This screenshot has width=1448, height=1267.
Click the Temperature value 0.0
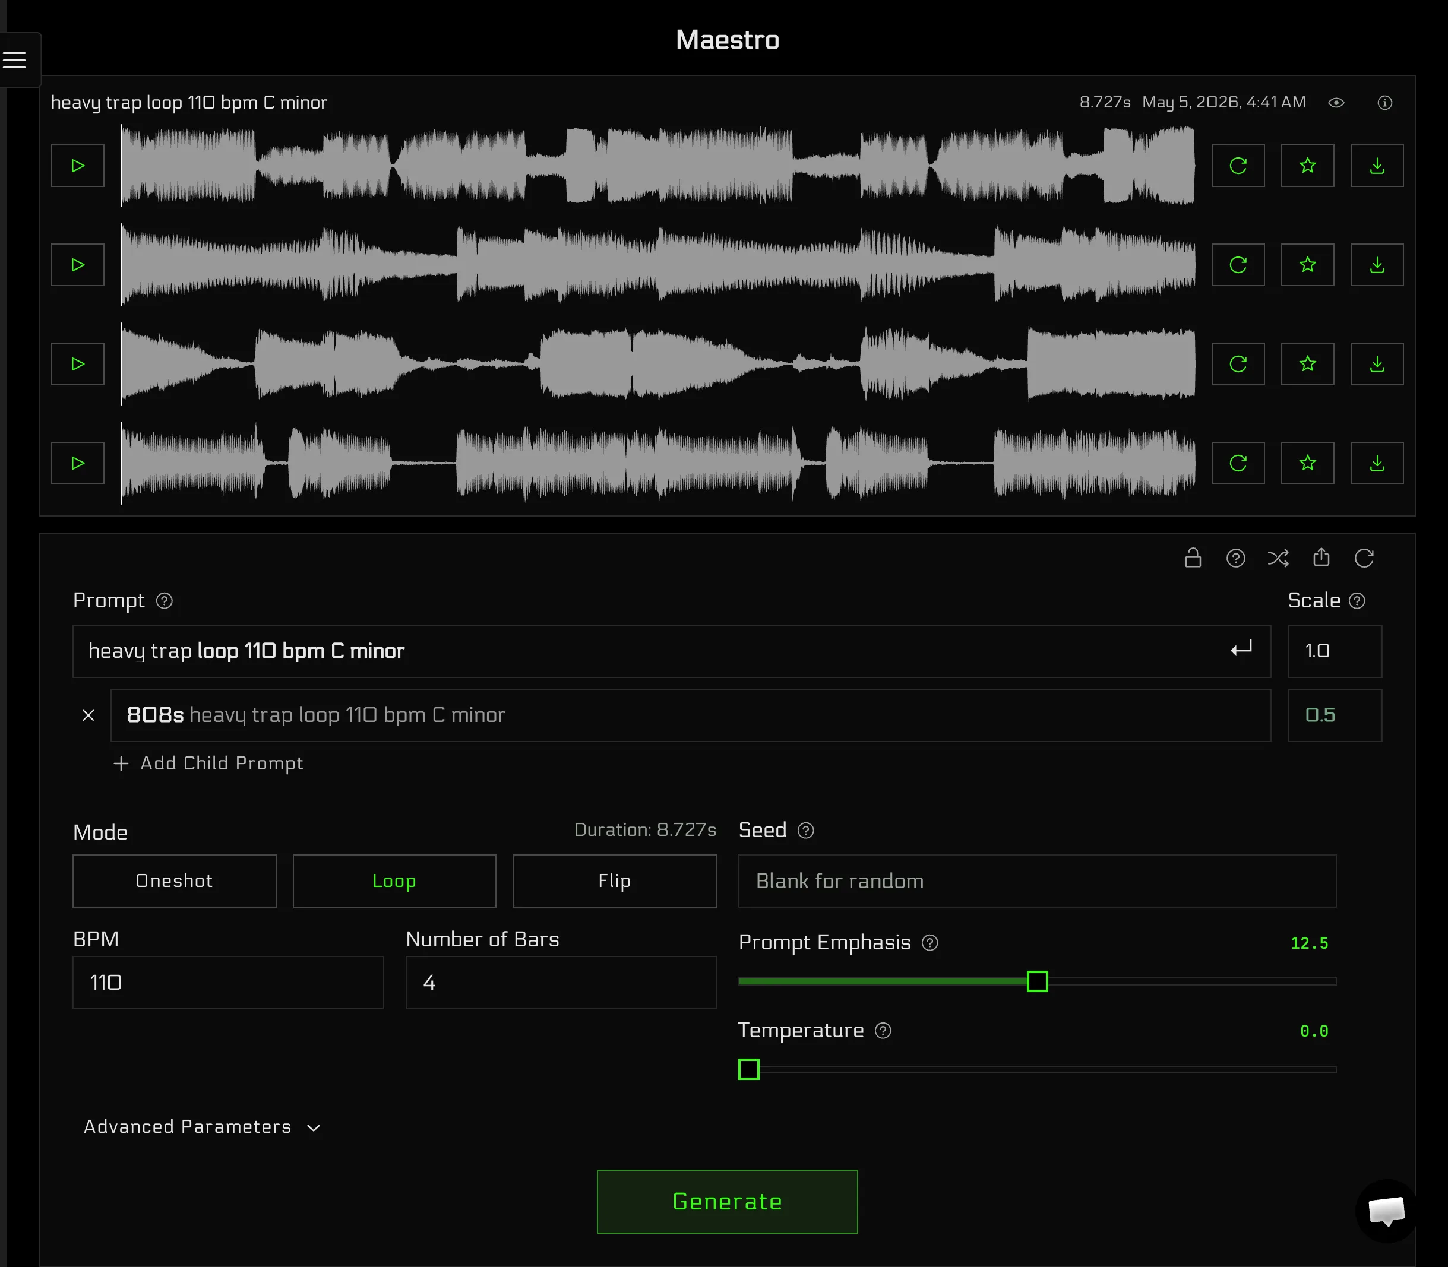(1314, 1031)
